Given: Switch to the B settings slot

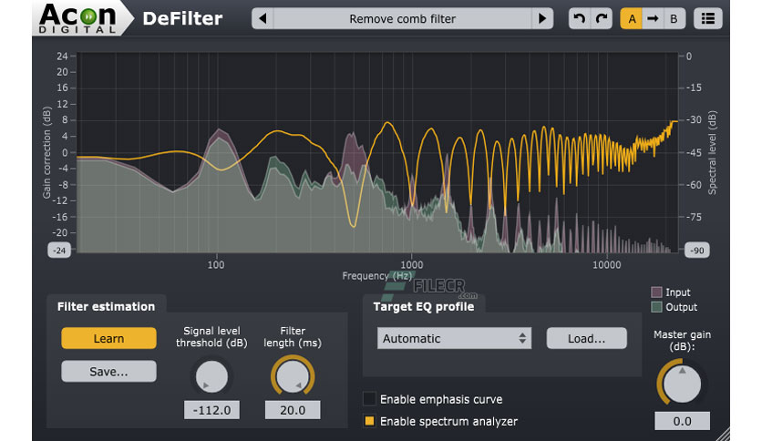Looking at the screenshot, I should (674, 19).
